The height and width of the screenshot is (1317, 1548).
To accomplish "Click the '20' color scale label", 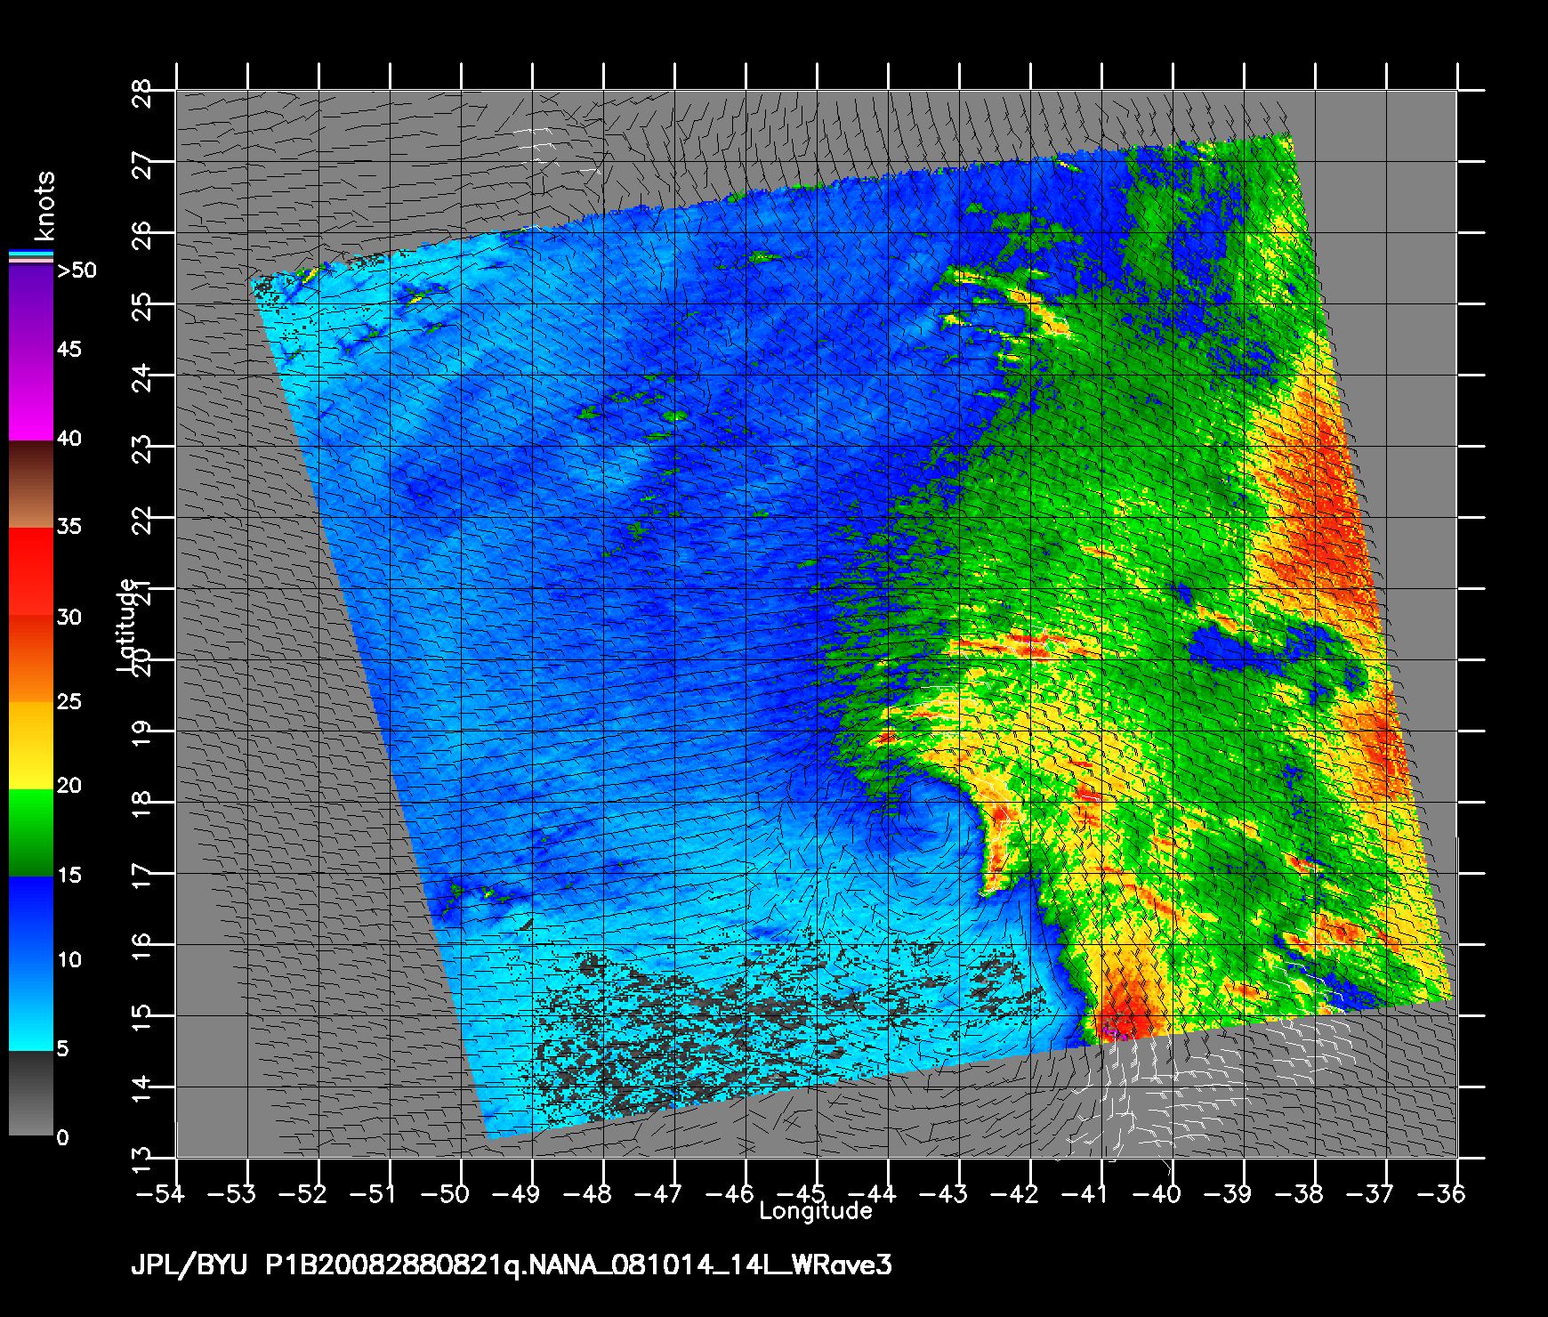I will (x=69, y=786).
